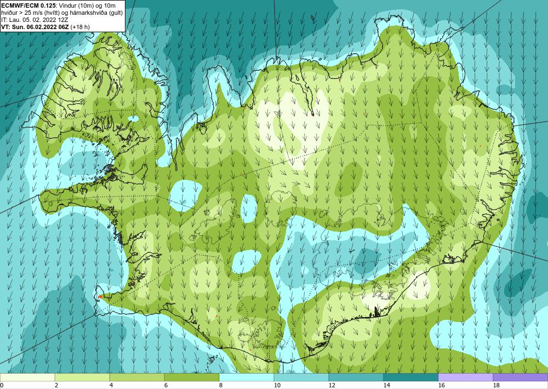Click the legend scale label "16"

[x=441, y=385]
